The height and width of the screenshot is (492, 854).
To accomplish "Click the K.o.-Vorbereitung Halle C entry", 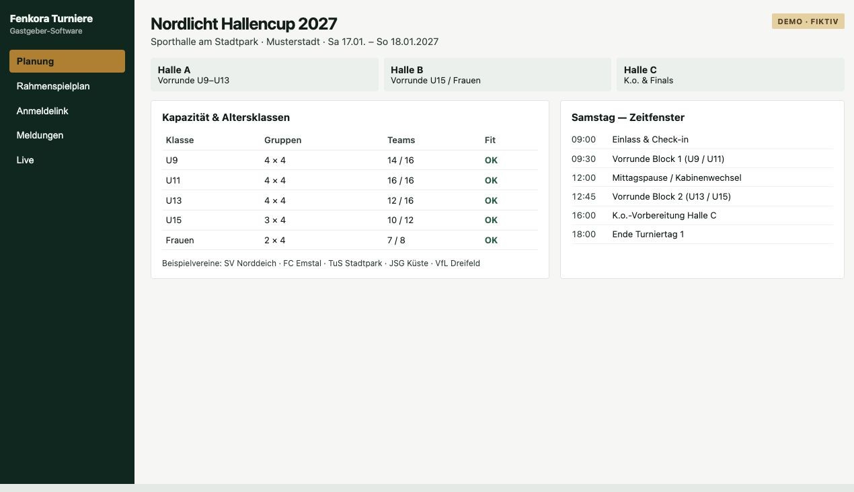I will 664,215.
